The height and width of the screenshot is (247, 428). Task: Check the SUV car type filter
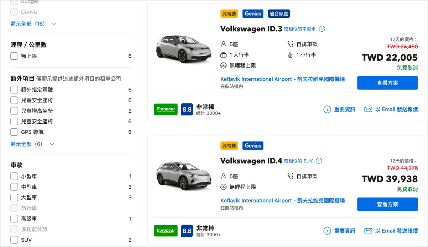(x=14, y=240)
